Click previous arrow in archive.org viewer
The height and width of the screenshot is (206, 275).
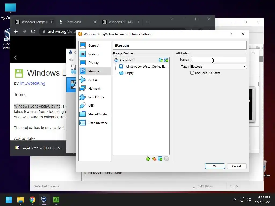click(x=15, y=58)
